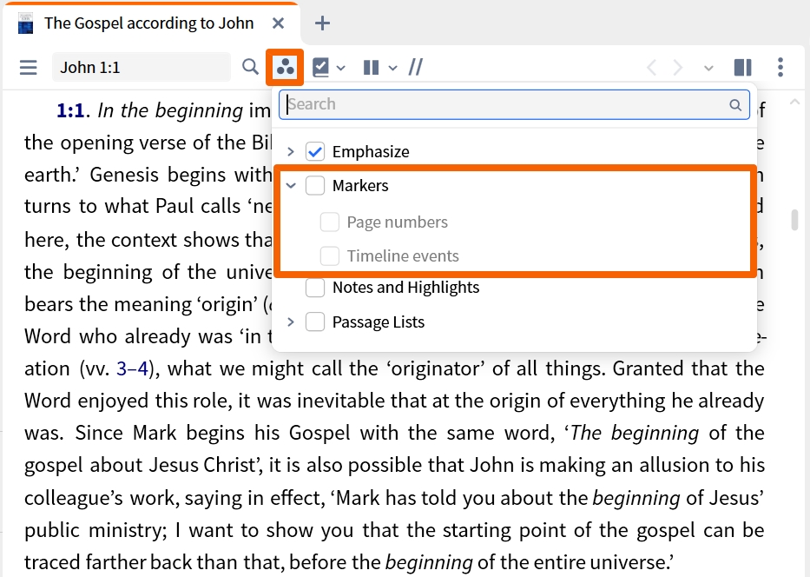Click the columns view icon
This screenshot has height=577, width=810.
[x=372, y=68]
